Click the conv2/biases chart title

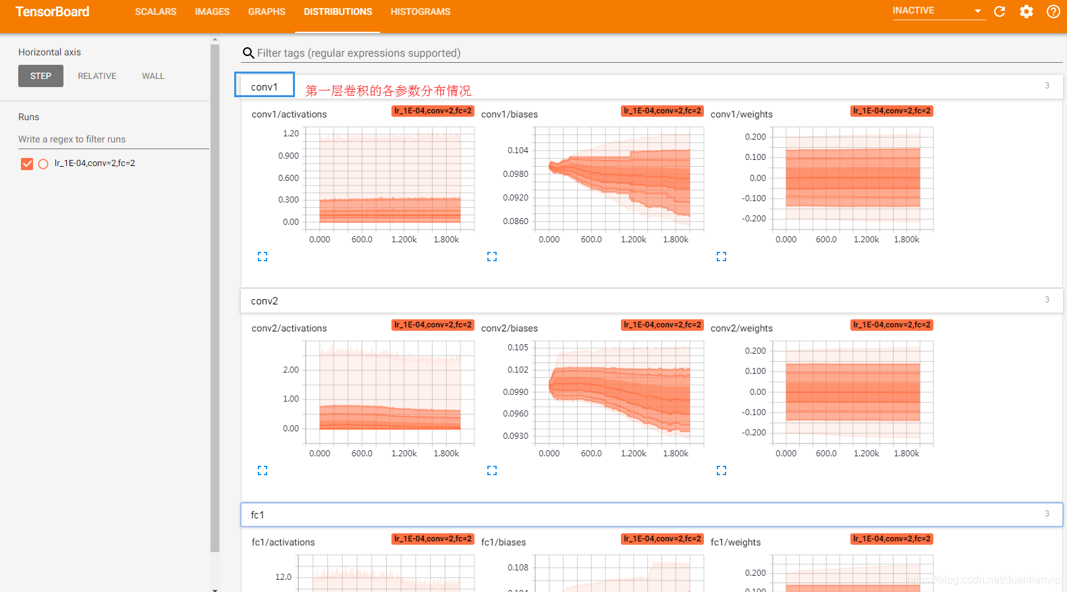click(510, 329)
